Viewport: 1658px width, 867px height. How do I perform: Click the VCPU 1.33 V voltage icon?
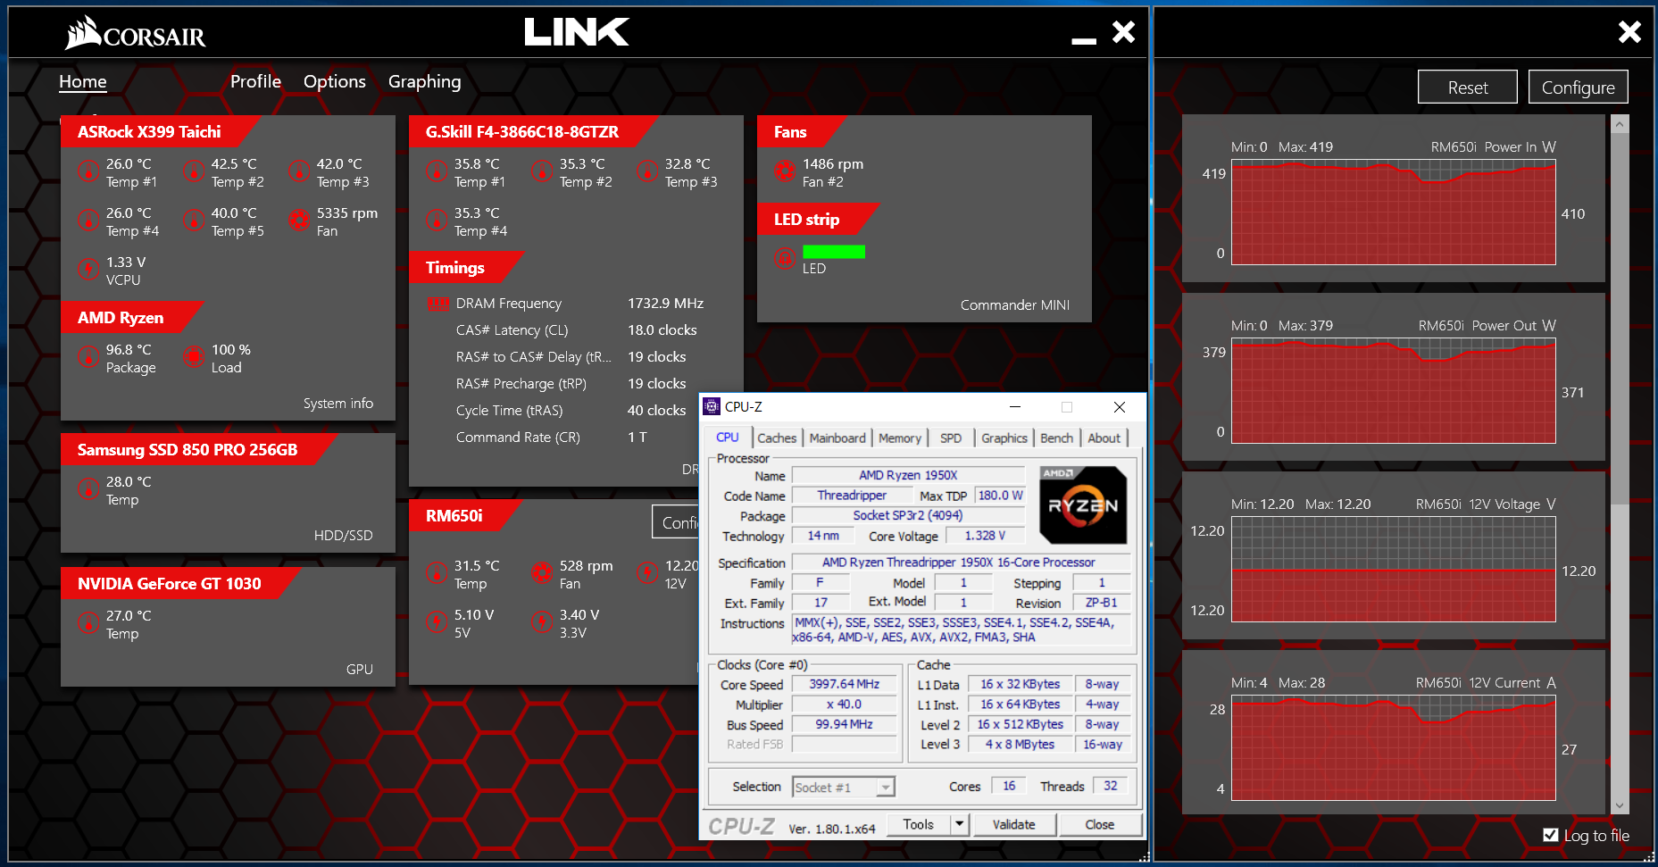click(x=88, y=269)
